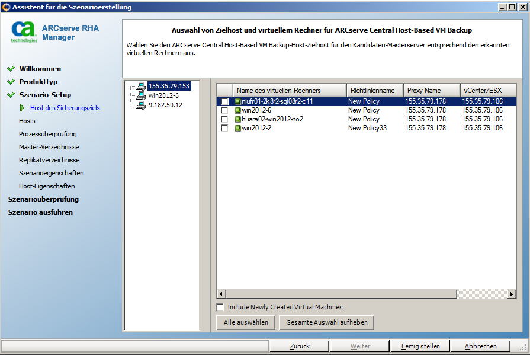
Task: Maximize the assistant window
Action: [512, 7]
